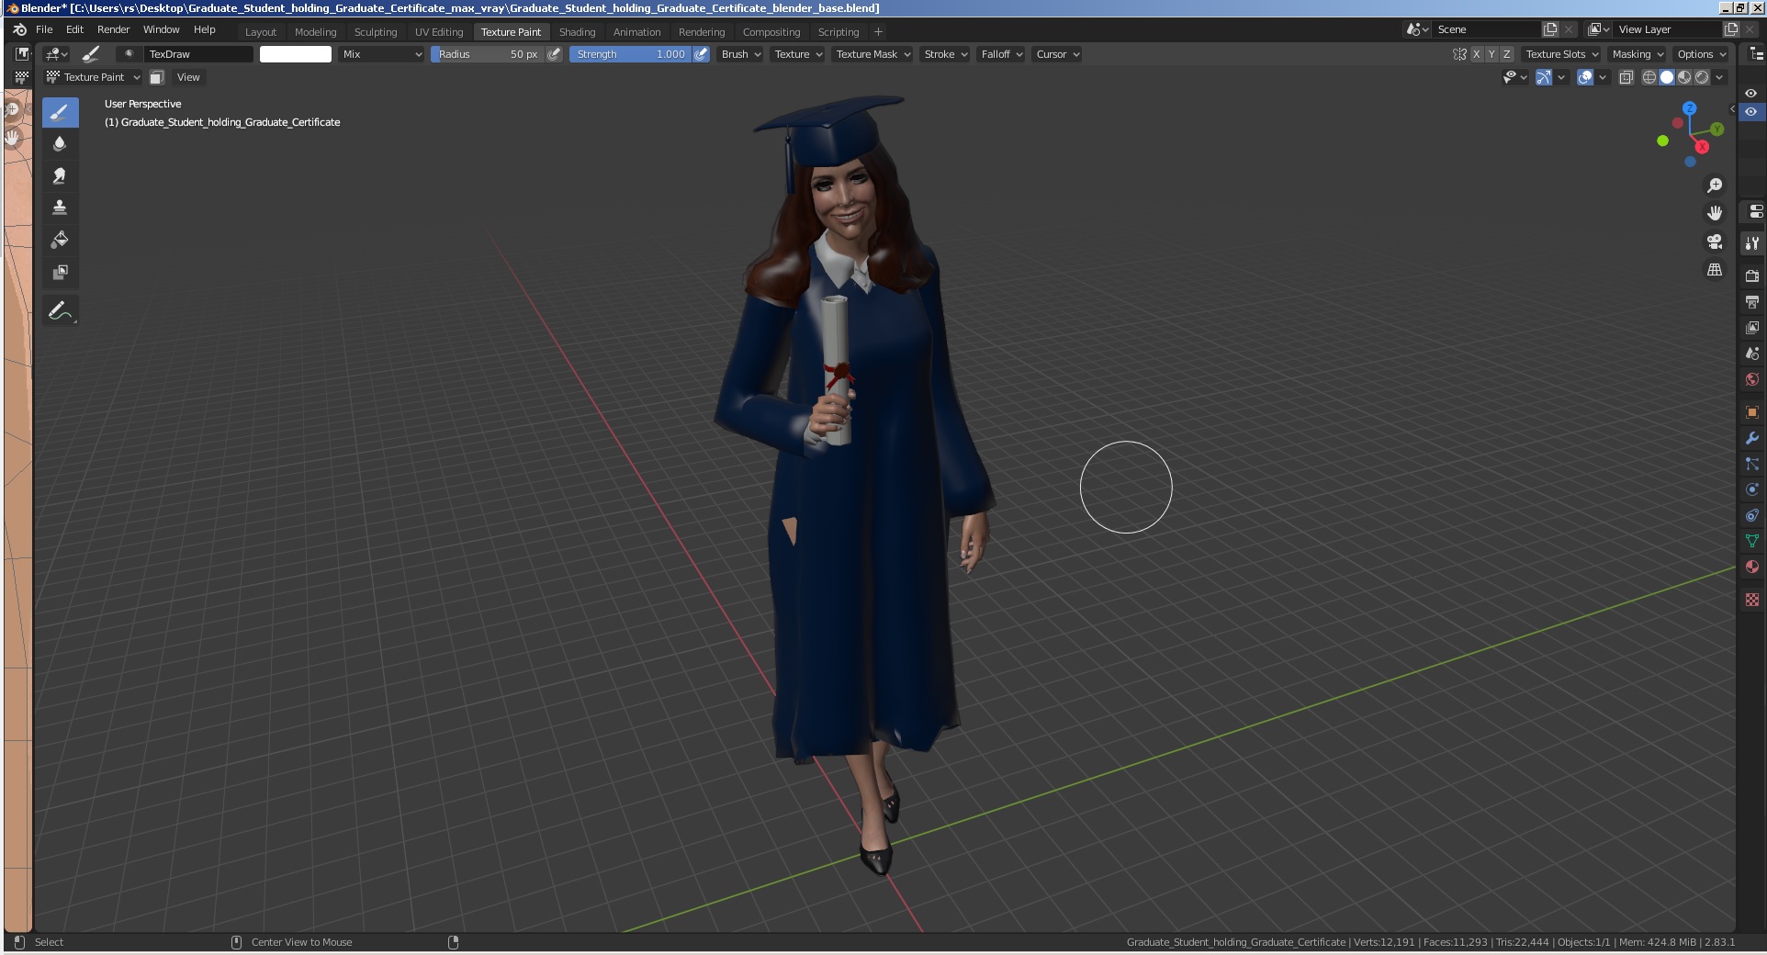Open the Cursor dropdown
Image resolution: width=1767 pixels, height=955 pixels.
click(x=1057, y=54)
